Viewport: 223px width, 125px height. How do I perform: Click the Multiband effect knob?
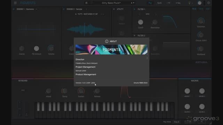click(201, 49)
